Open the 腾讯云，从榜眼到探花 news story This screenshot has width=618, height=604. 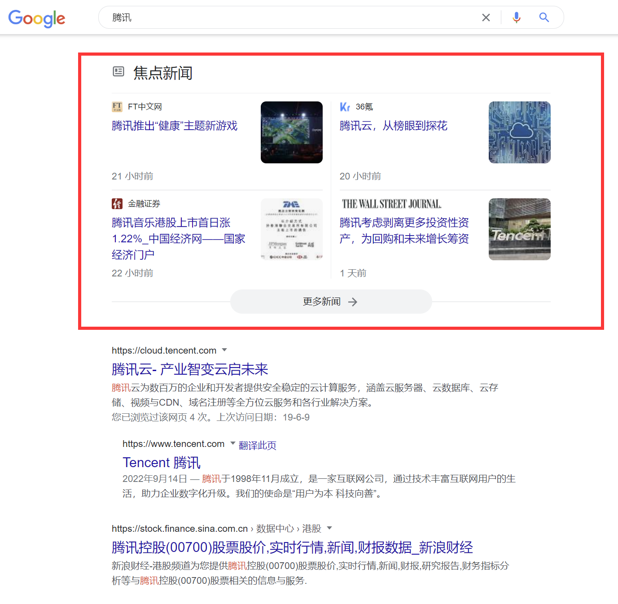click(393, 126)
